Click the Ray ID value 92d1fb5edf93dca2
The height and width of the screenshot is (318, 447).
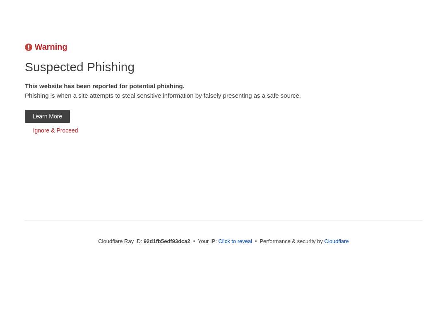click(x=167, y=241)
